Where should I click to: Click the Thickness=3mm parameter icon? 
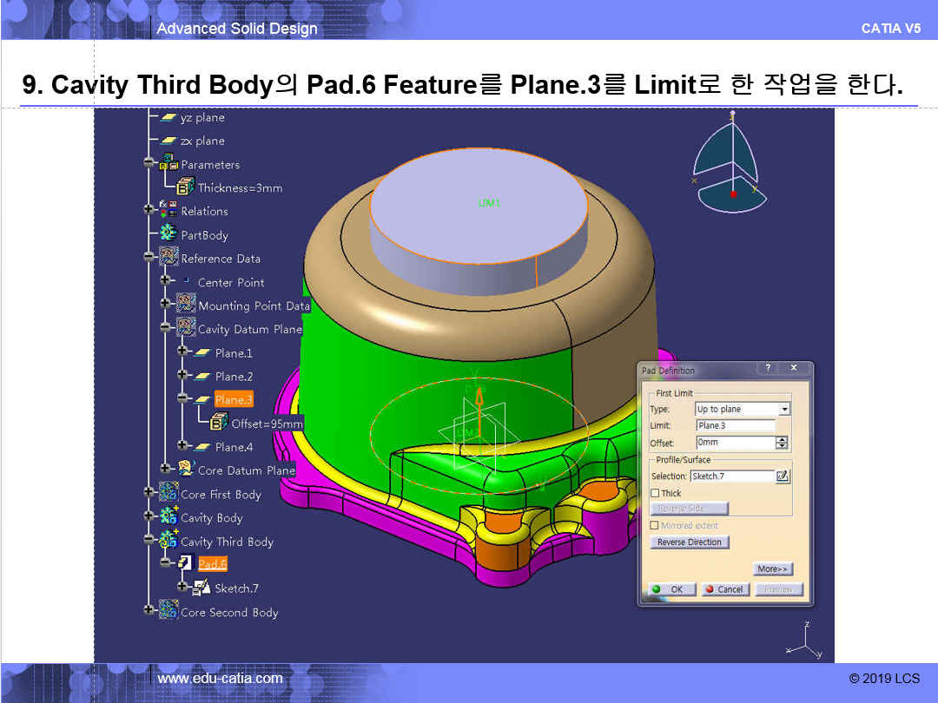[x=185, y=187]
